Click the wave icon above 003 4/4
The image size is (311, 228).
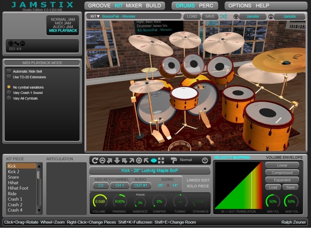click(17, 43)
